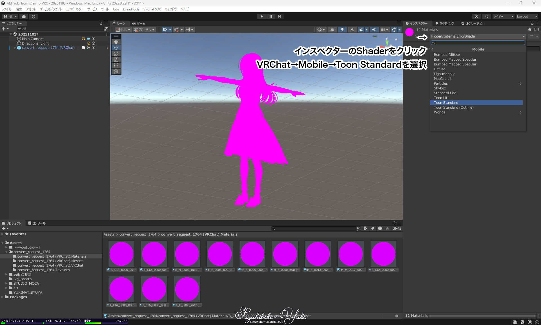Adjust the project icon size slider

396,316
